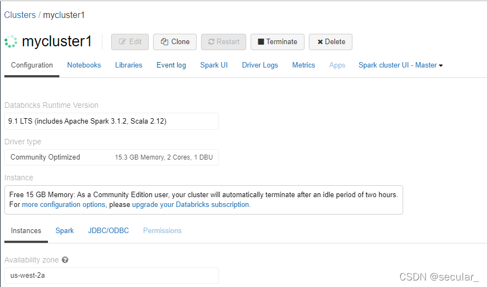The height and width of the screenshot is (287, 487).
Task: Click the Restart button
Action: click(224, 42)
